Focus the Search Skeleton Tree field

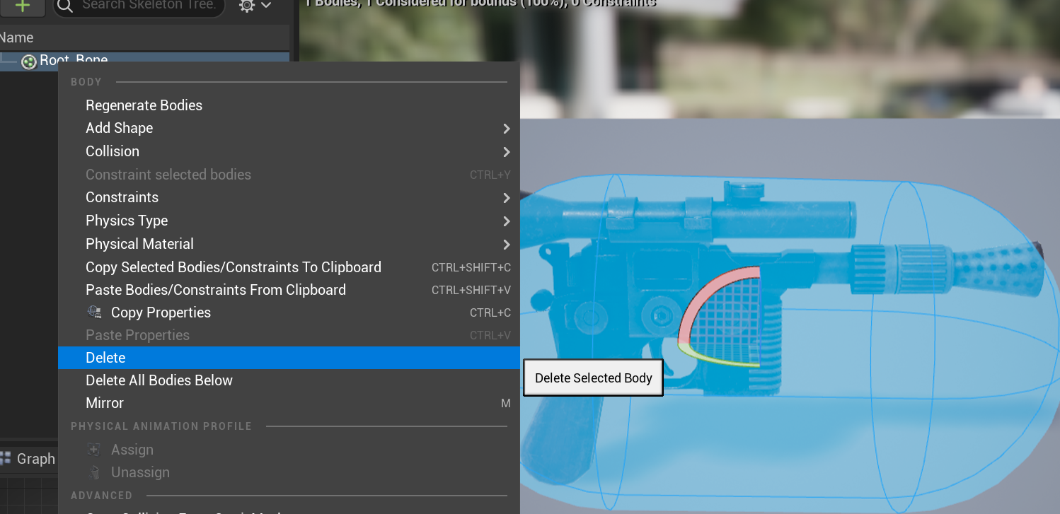click(139, 6)
